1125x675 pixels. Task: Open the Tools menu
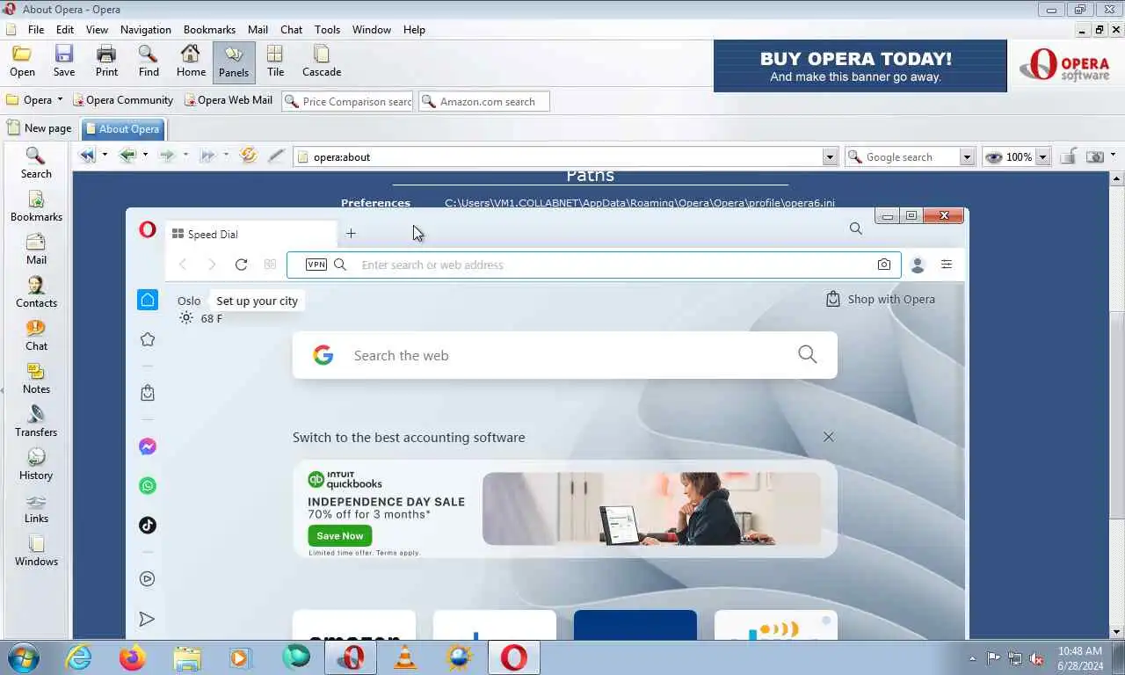327,29
